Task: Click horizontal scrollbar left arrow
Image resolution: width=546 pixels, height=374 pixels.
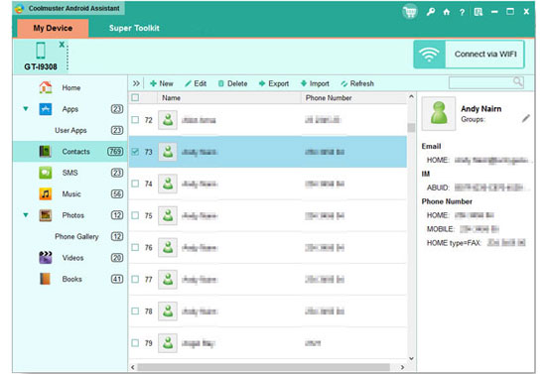Action: pos(133,367)
